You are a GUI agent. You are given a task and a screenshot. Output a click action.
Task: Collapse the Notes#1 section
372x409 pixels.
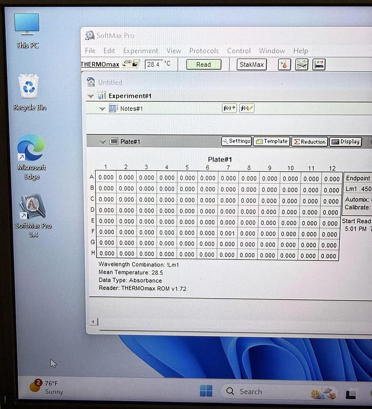click(x=102, y=109)
